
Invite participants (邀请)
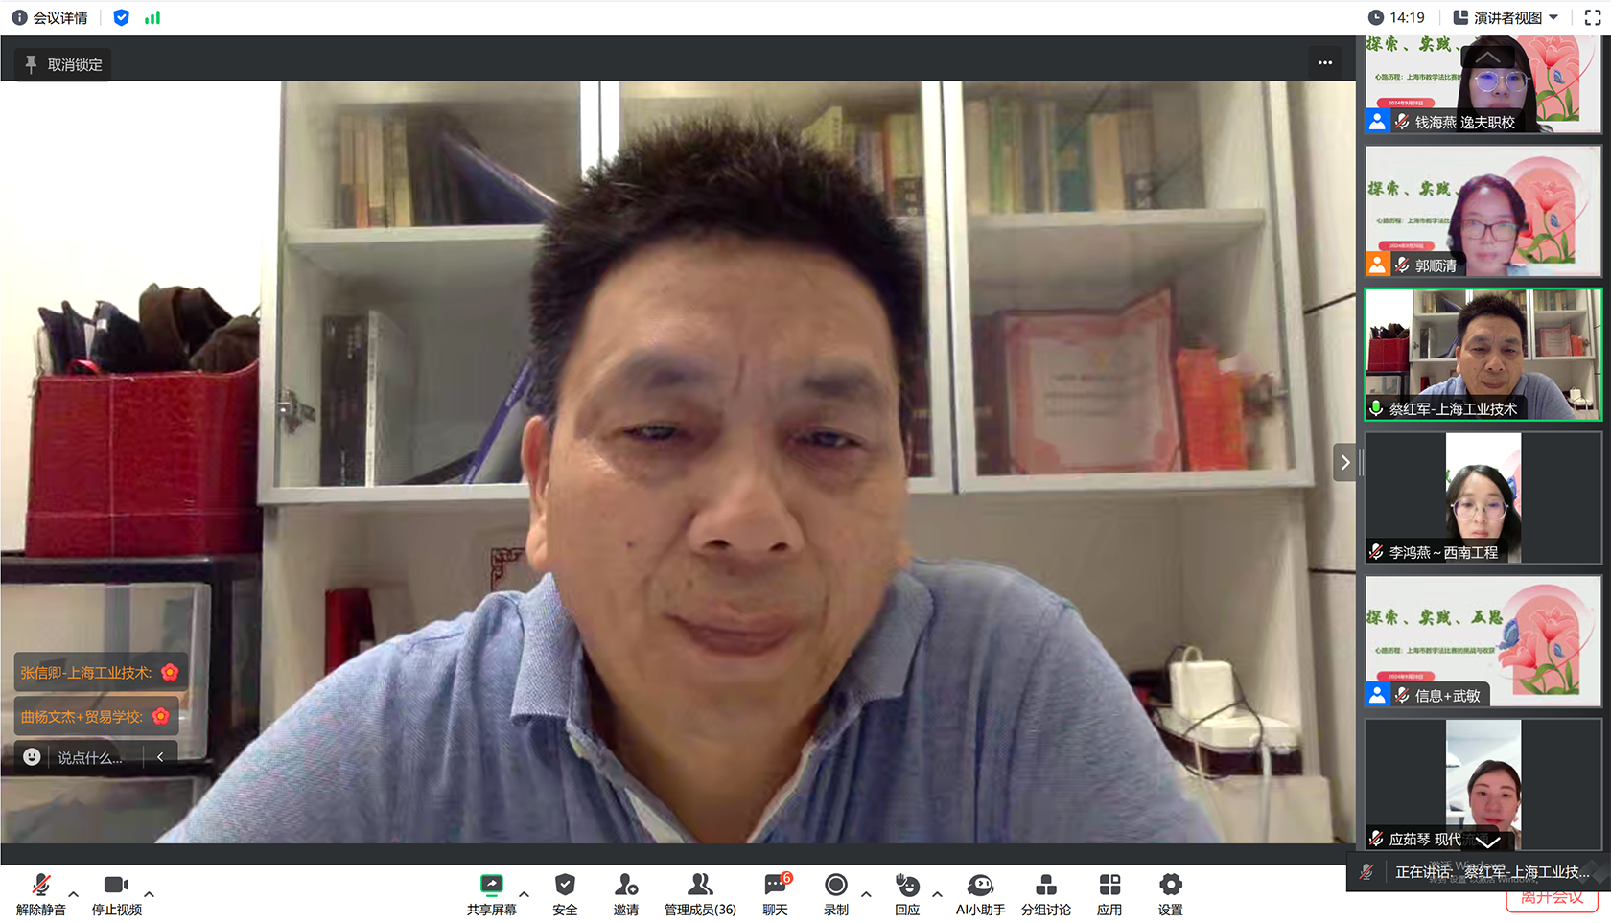tap(626, 894)
